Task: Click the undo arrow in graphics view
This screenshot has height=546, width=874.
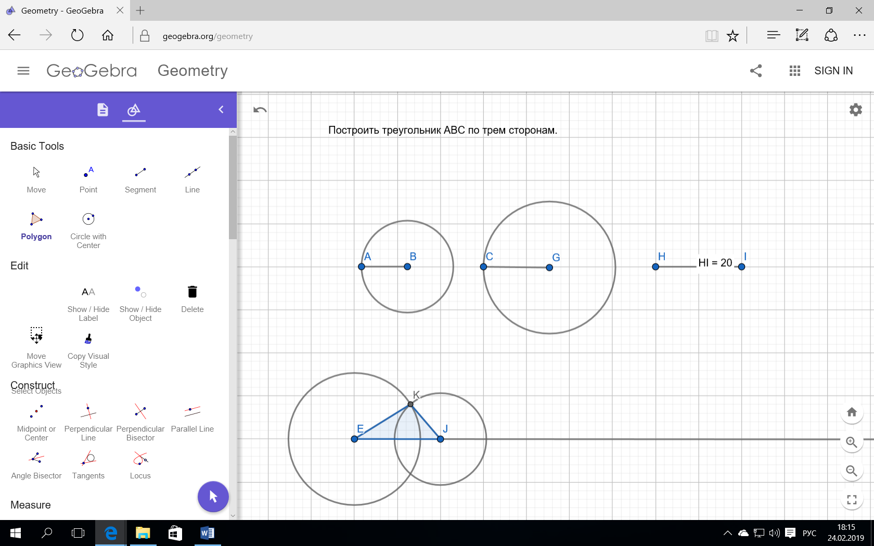Action: point(260,110)
